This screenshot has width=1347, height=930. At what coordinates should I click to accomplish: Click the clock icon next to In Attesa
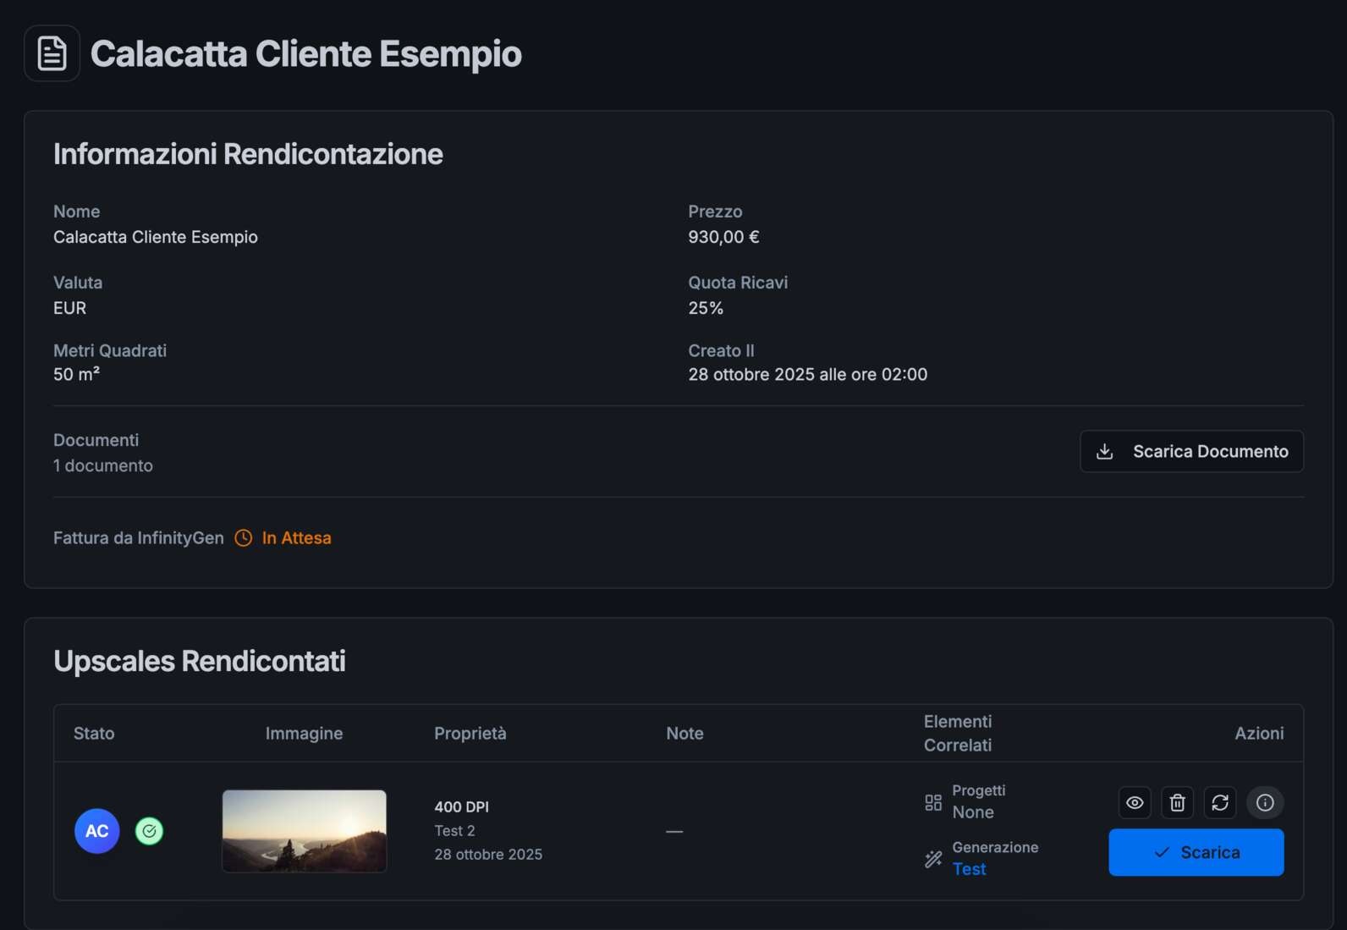coord(243,538)
